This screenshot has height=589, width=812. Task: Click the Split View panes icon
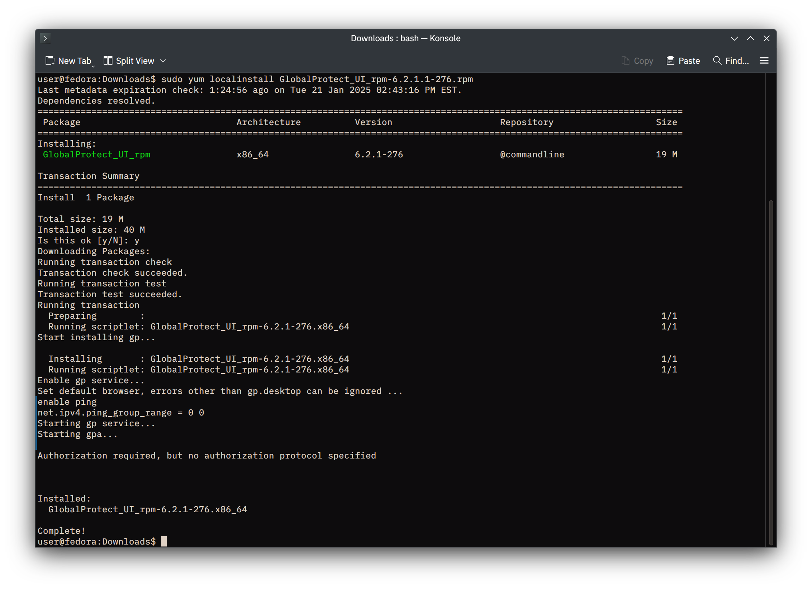108,61
